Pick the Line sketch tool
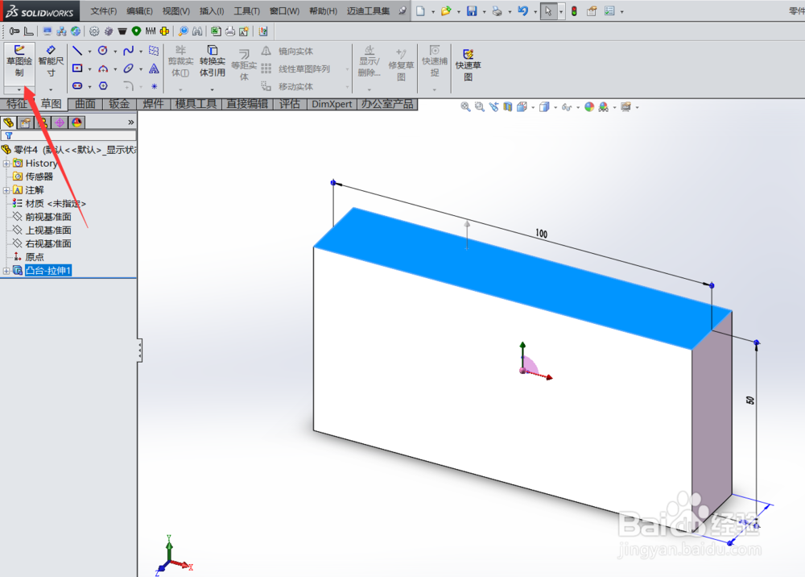This screenshot has height=577, width=805. click(x=77, y=50)
